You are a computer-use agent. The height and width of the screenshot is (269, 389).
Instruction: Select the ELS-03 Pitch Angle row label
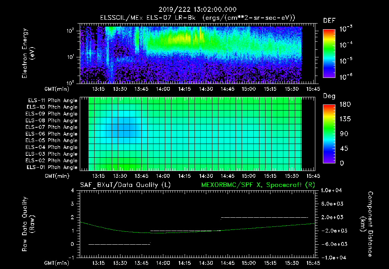click(x=52, y=154)
